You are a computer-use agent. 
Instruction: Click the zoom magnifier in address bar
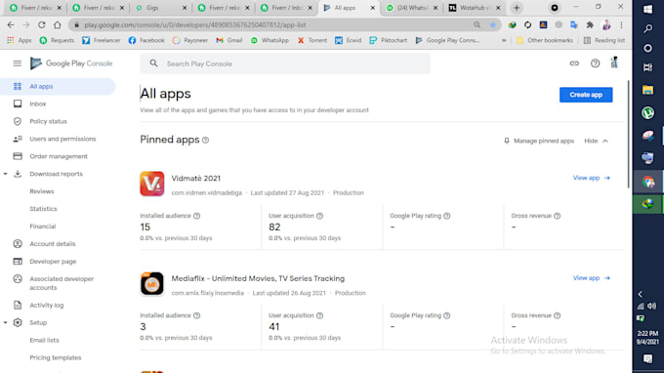click(x=477, y=25)
